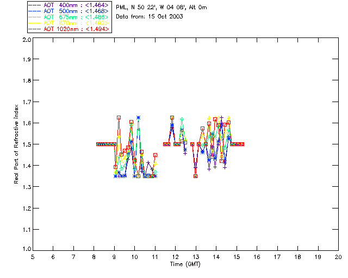This screenshot has height=278, width=348.
Task: Click the 8 x-axis tick label
Action: click(x=94, y=257)
